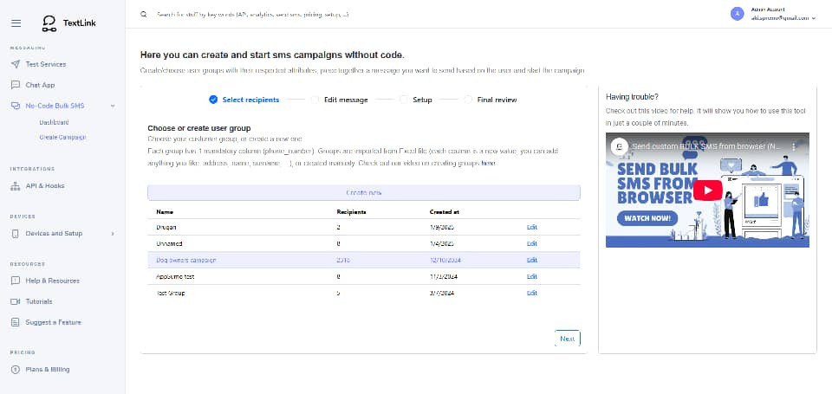Select the Setup step
832x394 pixels.
[x=416, y=100]
